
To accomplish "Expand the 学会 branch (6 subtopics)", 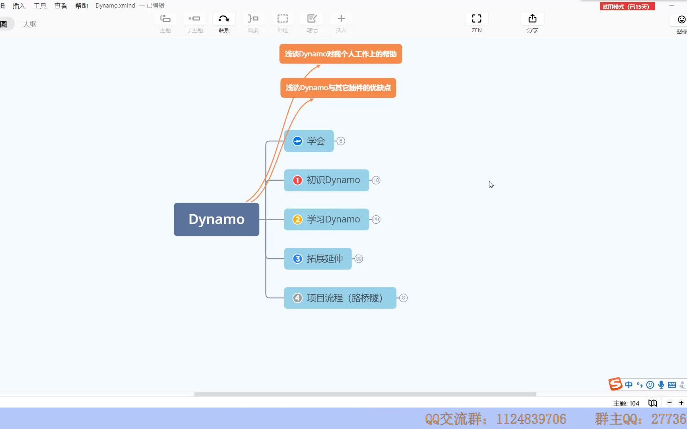I will click(341, 141).
